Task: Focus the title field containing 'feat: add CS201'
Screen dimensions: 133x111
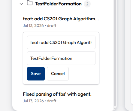Action: click(x=61, y=42)
